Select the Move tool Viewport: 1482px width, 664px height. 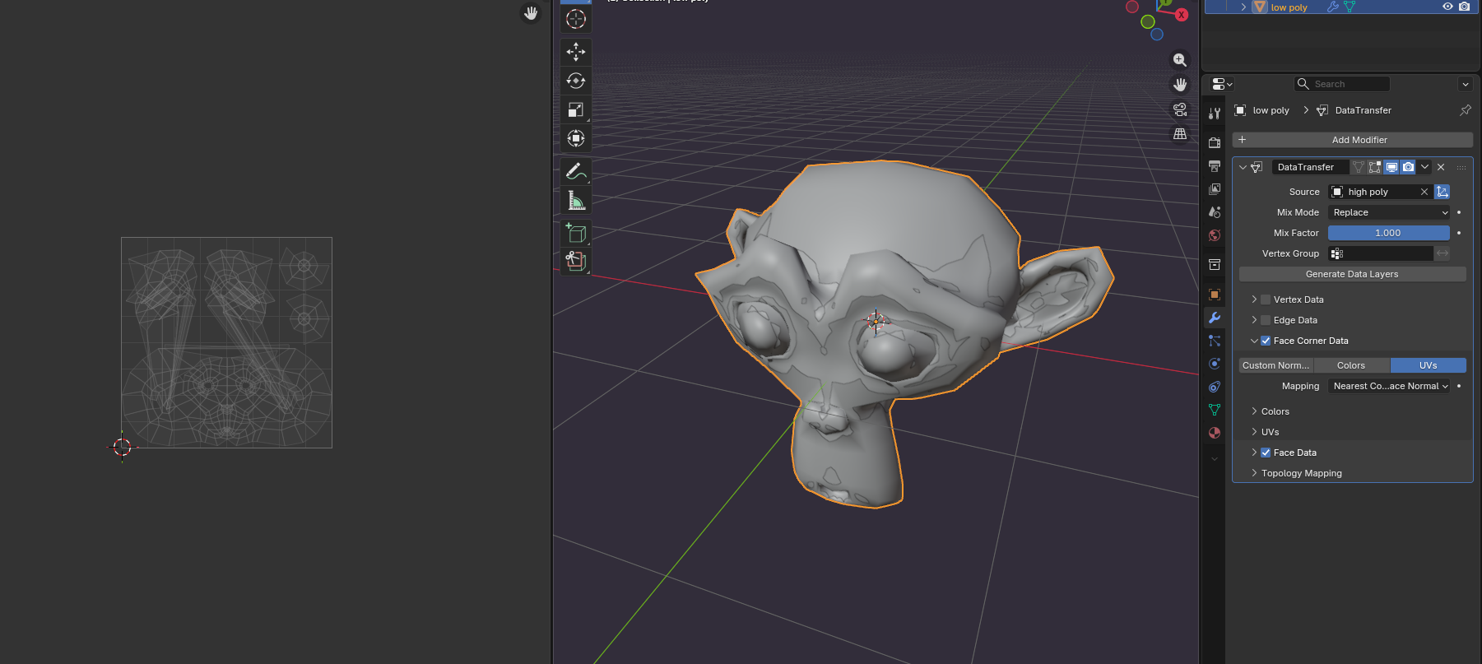click(x=576, y=52)
